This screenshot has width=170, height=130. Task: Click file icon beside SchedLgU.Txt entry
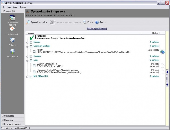coord(162,66)
